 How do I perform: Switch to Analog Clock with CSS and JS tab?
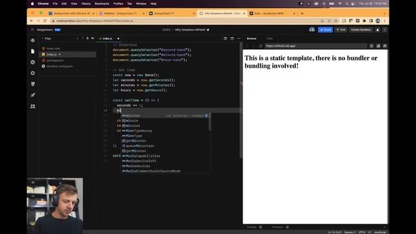tap(71, 13)
